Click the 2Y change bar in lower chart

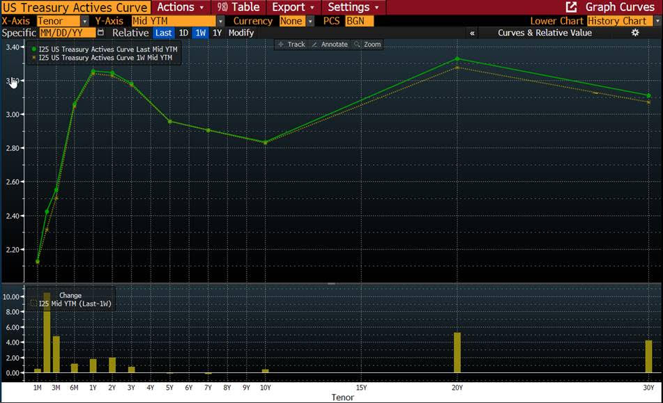[x=112, y=365]
